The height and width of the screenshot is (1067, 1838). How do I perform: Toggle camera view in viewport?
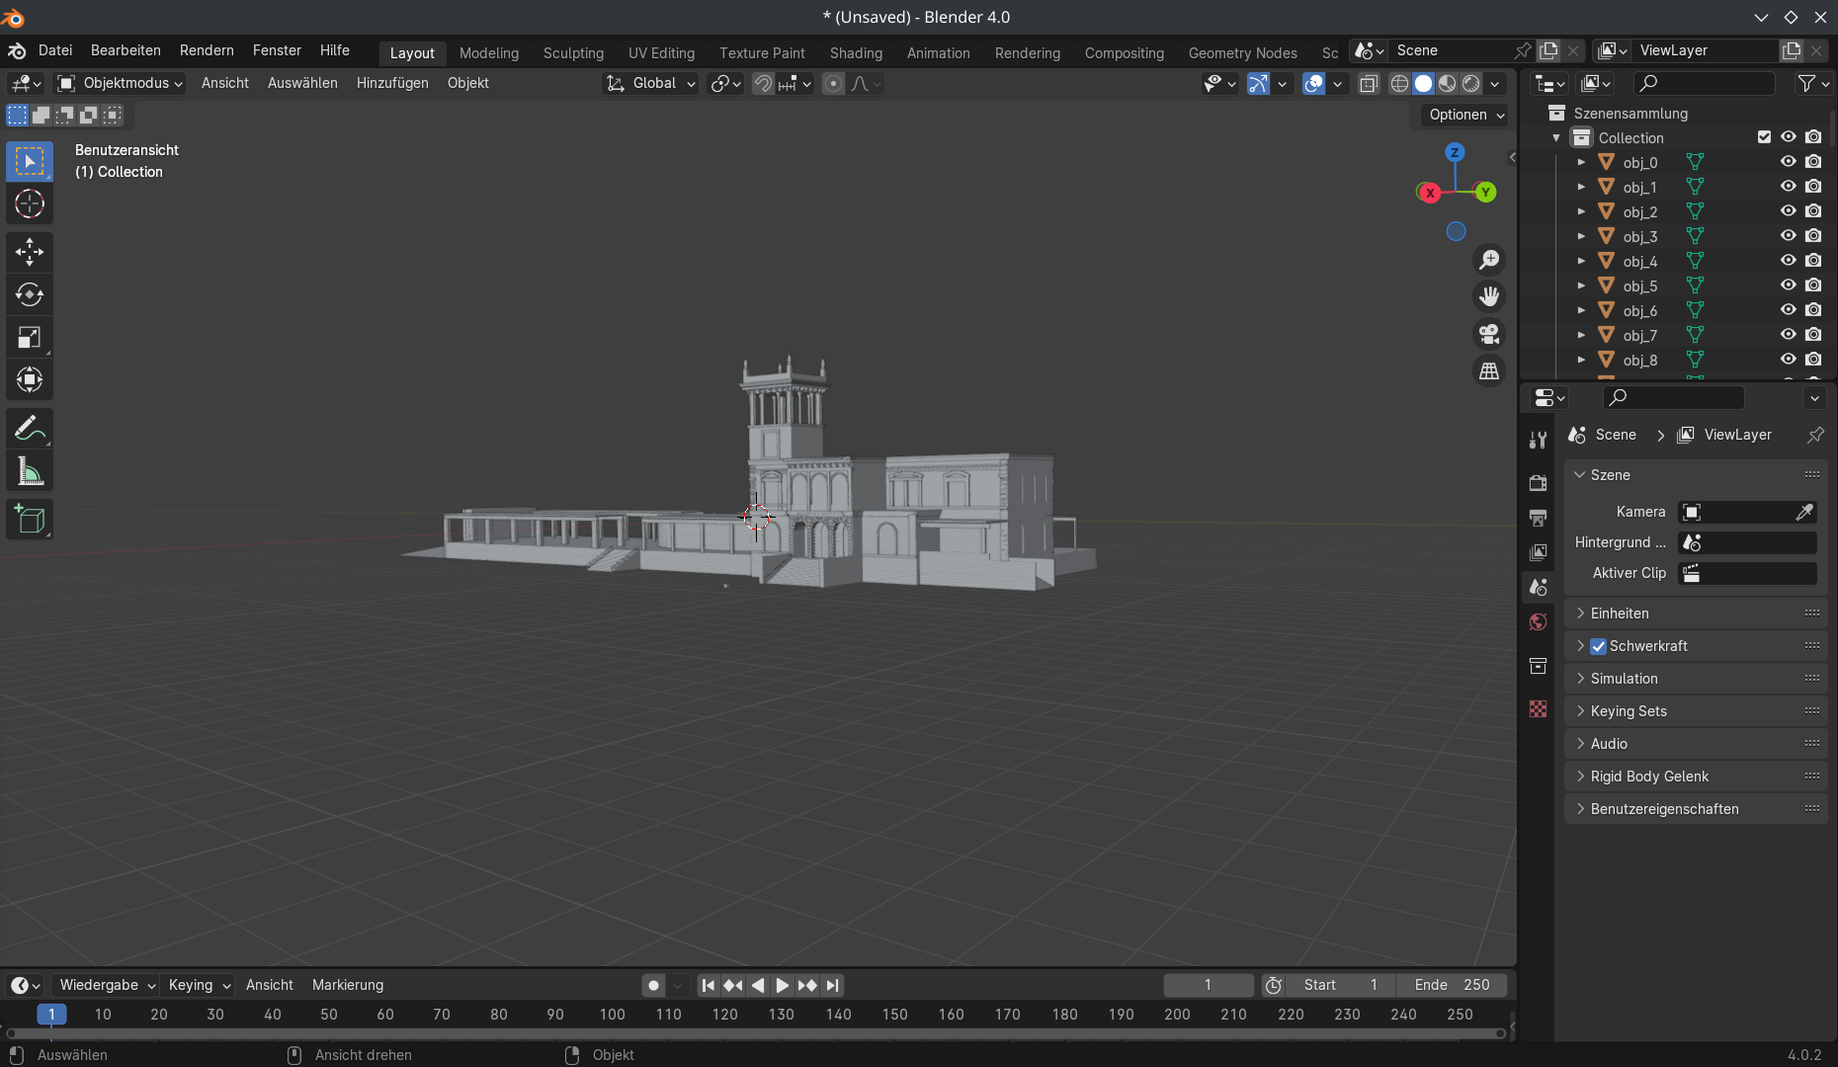[x=1488, y=334]
